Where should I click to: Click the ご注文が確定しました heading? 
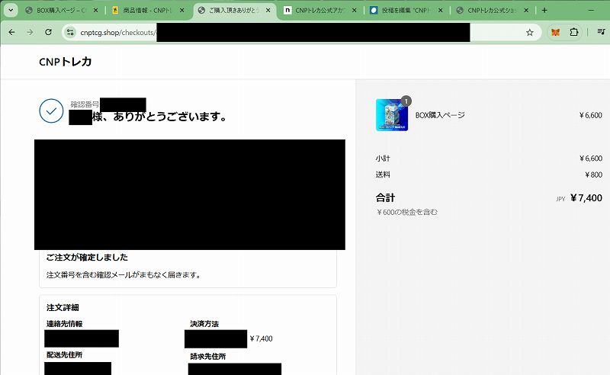(87, 257)
